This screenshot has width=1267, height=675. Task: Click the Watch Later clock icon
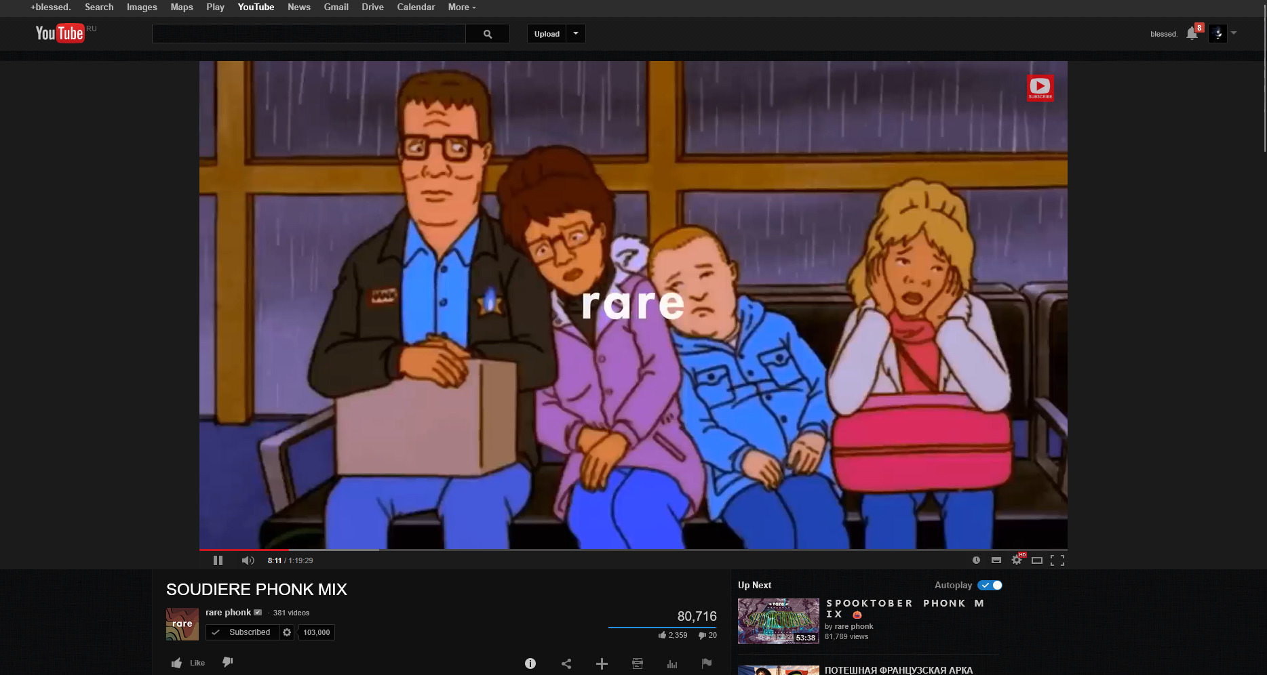[976, 560]
